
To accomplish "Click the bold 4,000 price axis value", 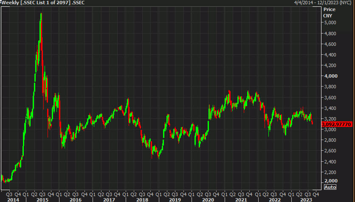I will tap(330, 76).
